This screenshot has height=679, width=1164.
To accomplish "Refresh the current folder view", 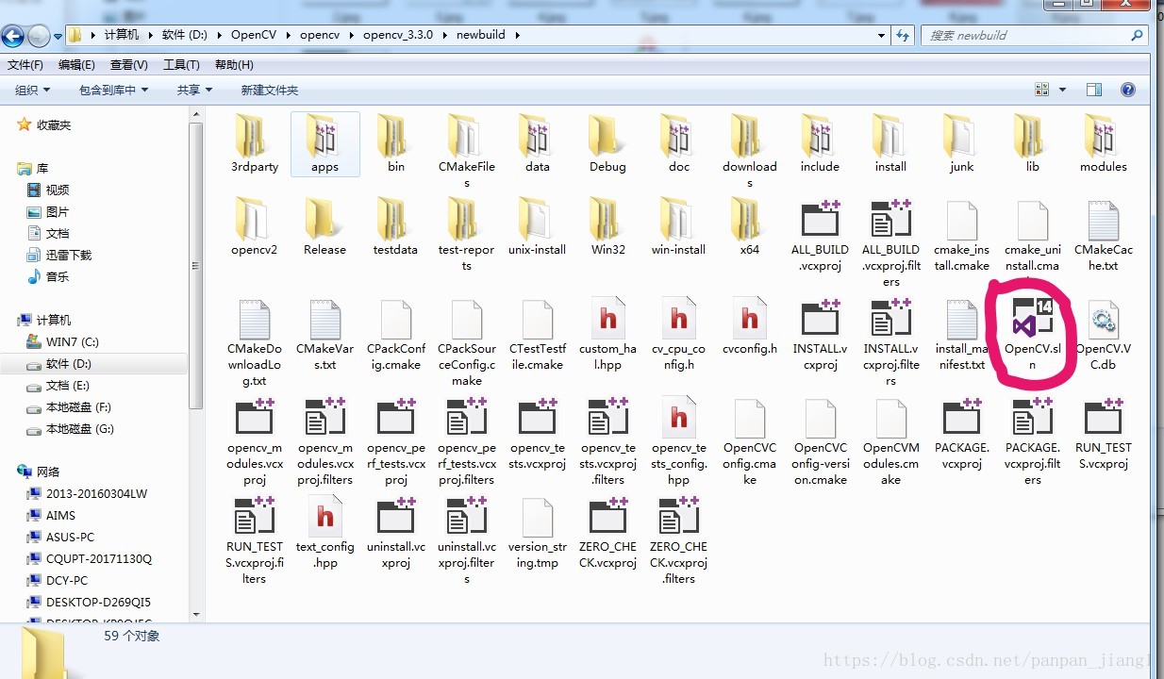I will coord(903,36).
